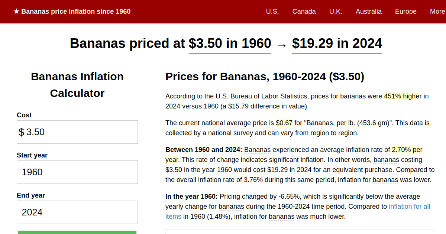Click the 'inflation for all items' link

point(410,206)
